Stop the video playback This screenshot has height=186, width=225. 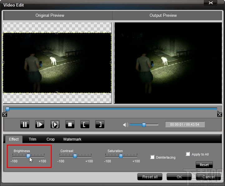coord(70,124)
